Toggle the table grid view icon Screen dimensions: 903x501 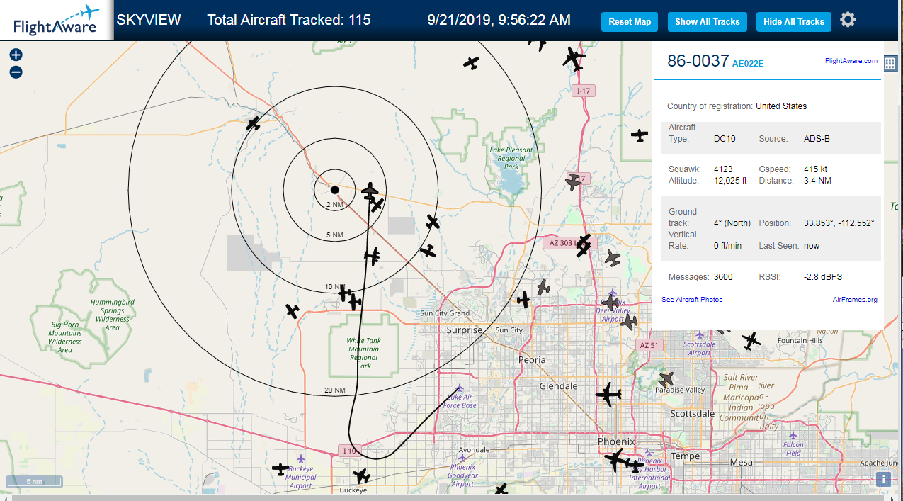point(891,62)
